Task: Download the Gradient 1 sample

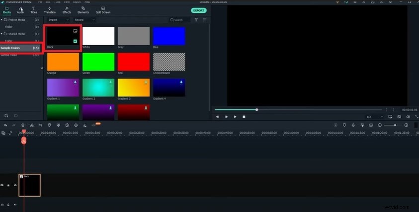Action: 75,82
